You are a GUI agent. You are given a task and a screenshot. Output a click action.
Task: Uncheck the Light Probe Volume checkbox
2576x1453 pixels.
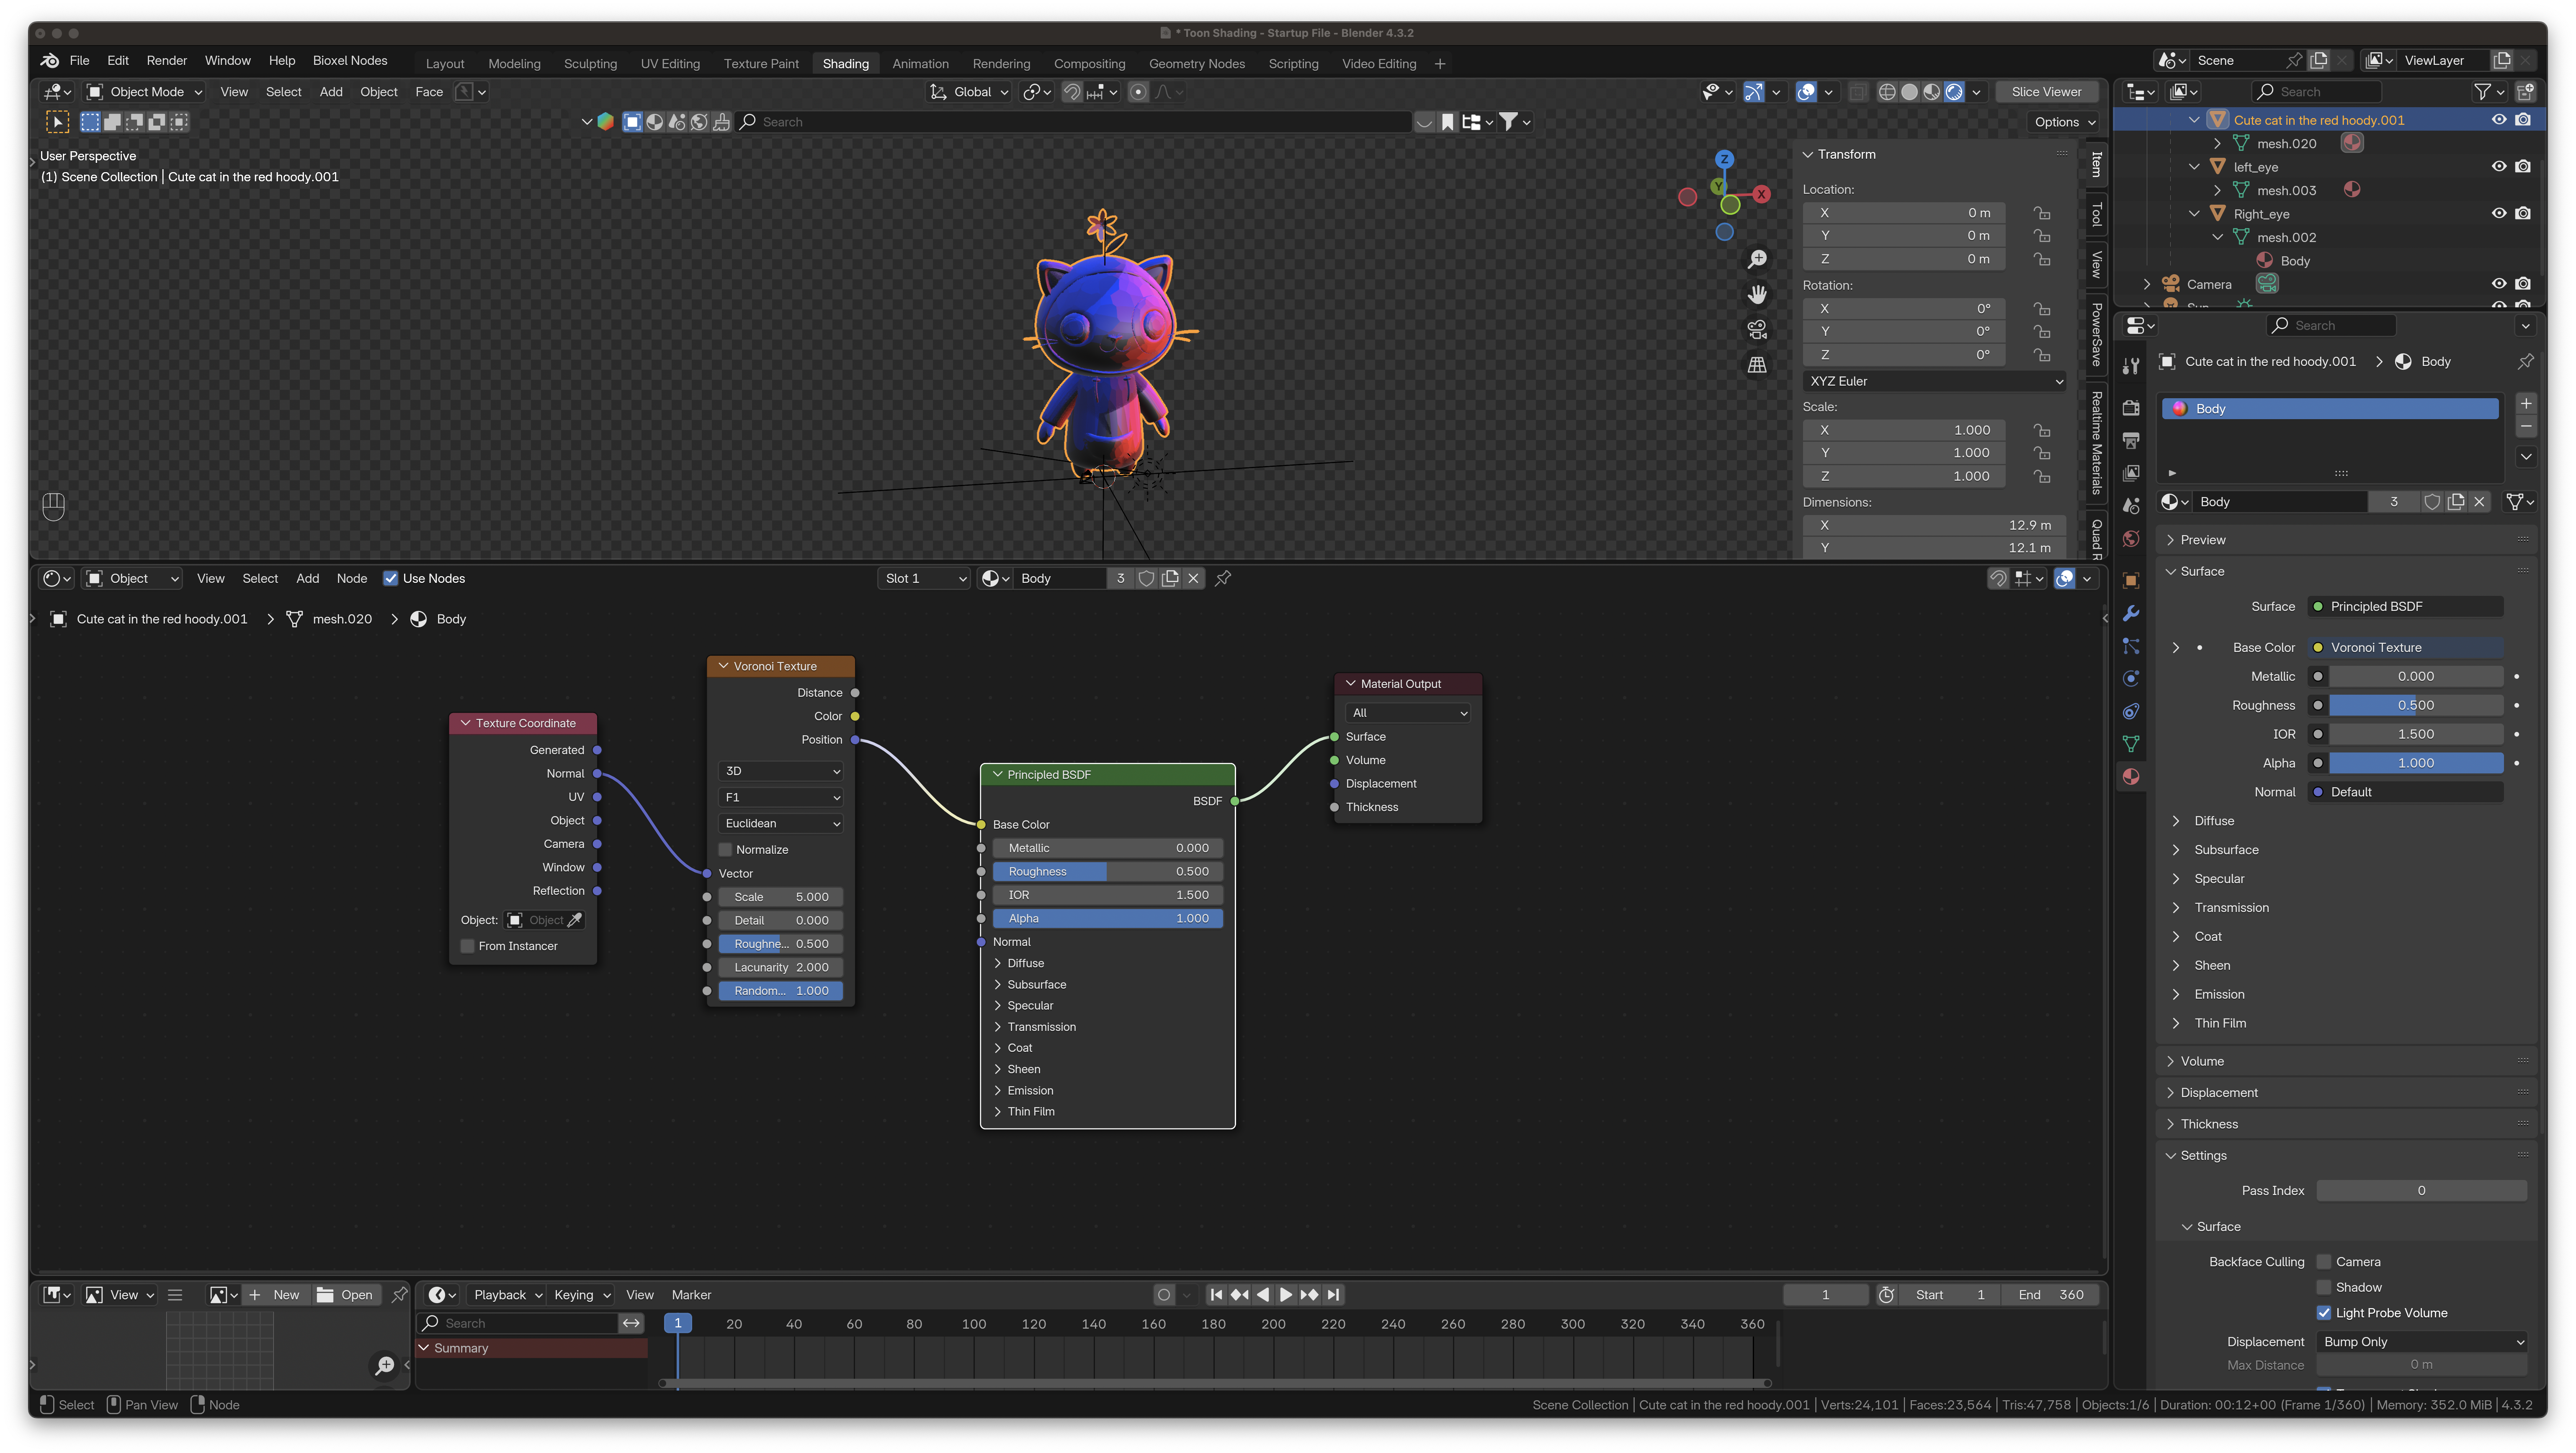click(2324, 1313)
